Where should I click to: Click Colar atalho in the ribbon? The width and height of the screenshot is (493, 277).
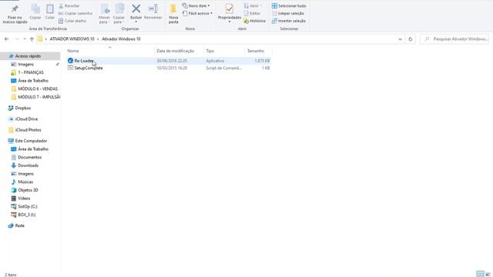72,21
